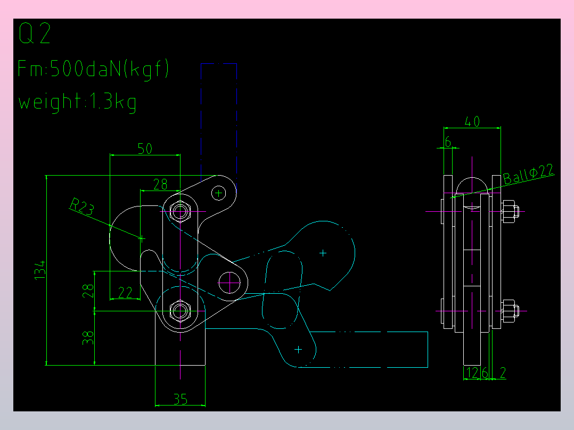This screenshot has height=430, width=574.
Task: Click the upper nut in side view
Action: 511,211
